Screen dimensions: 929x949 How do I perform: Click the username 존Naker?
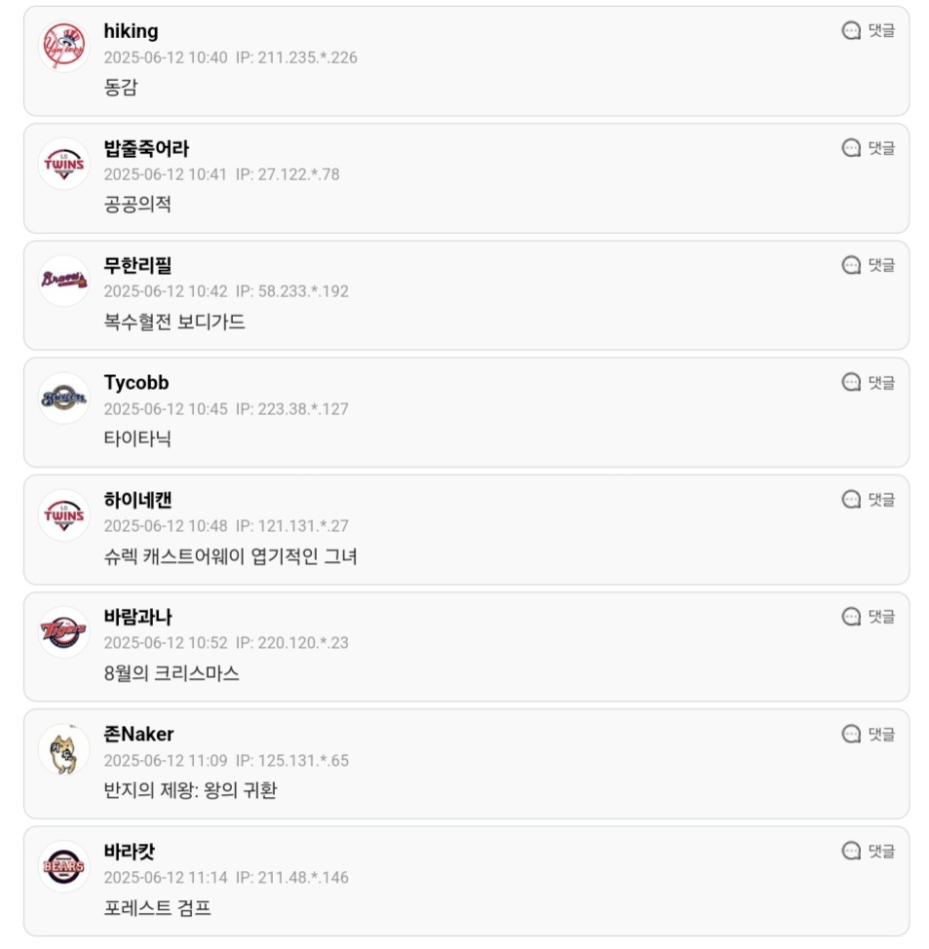pos(138,734)
